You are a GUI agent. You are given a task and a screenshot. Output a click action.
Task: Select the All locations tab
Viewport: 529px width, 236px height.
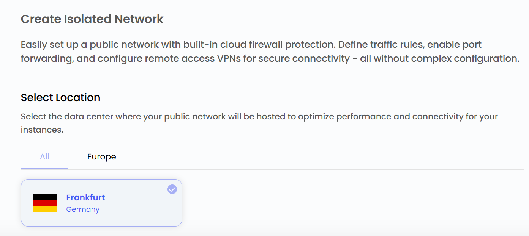click(x=45, y=157)
